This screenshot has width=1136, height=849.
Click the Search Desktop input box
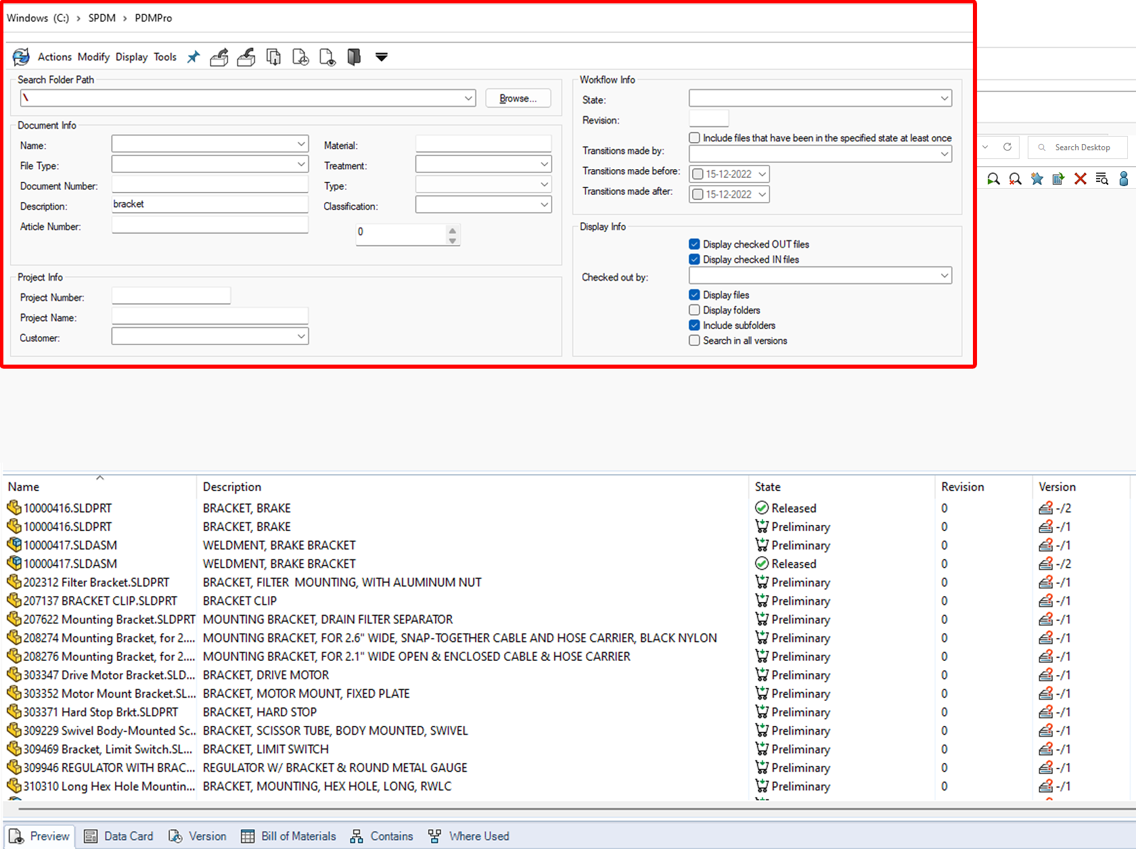click(1078, 147)
